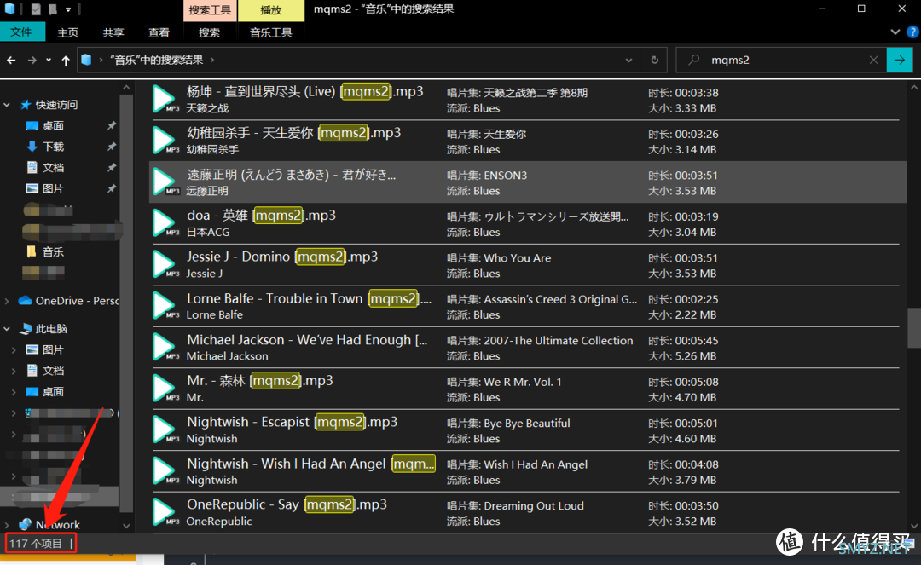The width and height of the screenshot is (921, 565).
Task: Click the "音乐"中的搜索结果 breadcrumb
Action: tap(156, 60)
